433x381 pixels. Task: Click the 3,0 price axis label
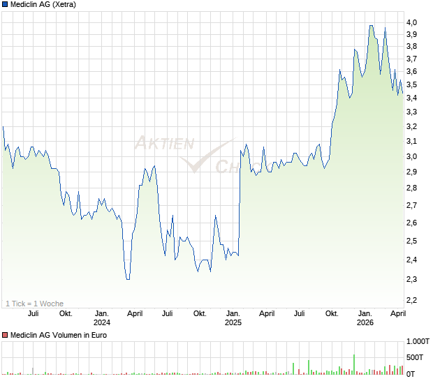point(411,156)
